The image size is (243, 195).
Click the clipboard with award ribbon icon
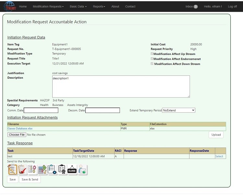point(62,170)
